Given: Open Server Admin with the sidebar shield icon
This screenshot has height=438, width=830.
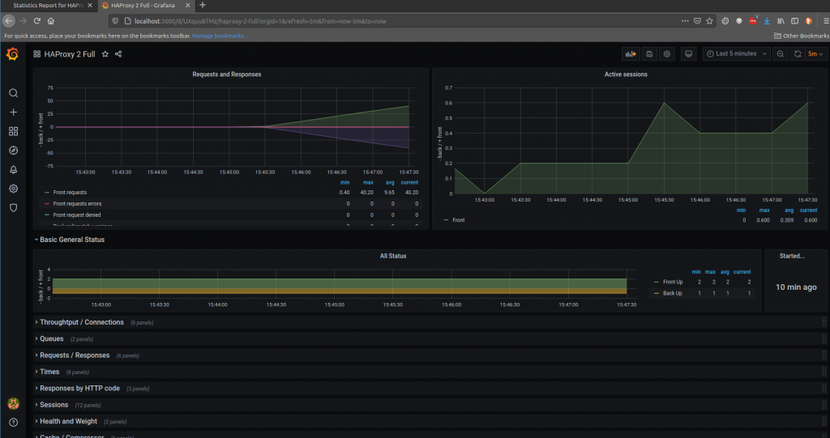Looking at the screenshot, I should (x=13, y=207).
